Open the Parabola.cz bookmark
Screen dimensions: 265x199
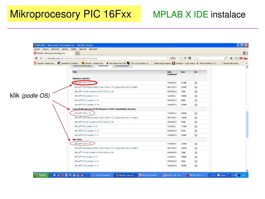click(x=69, y=63)
